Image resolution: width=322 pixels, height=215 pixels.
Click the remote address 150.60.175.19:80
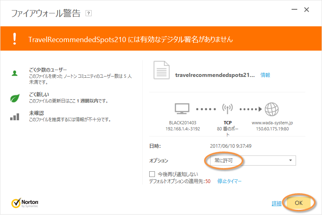coord(272,129)
